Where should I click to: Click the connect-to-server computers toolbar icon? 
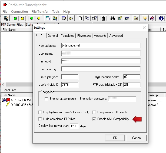tap(6, 18)
